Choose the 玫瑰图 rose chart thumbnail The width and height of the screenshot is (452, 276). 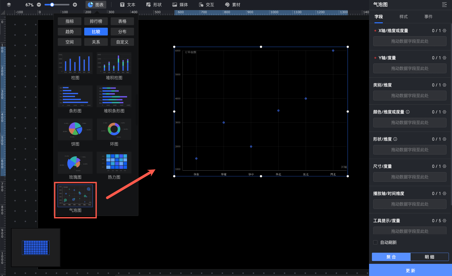tap(75, 163)
